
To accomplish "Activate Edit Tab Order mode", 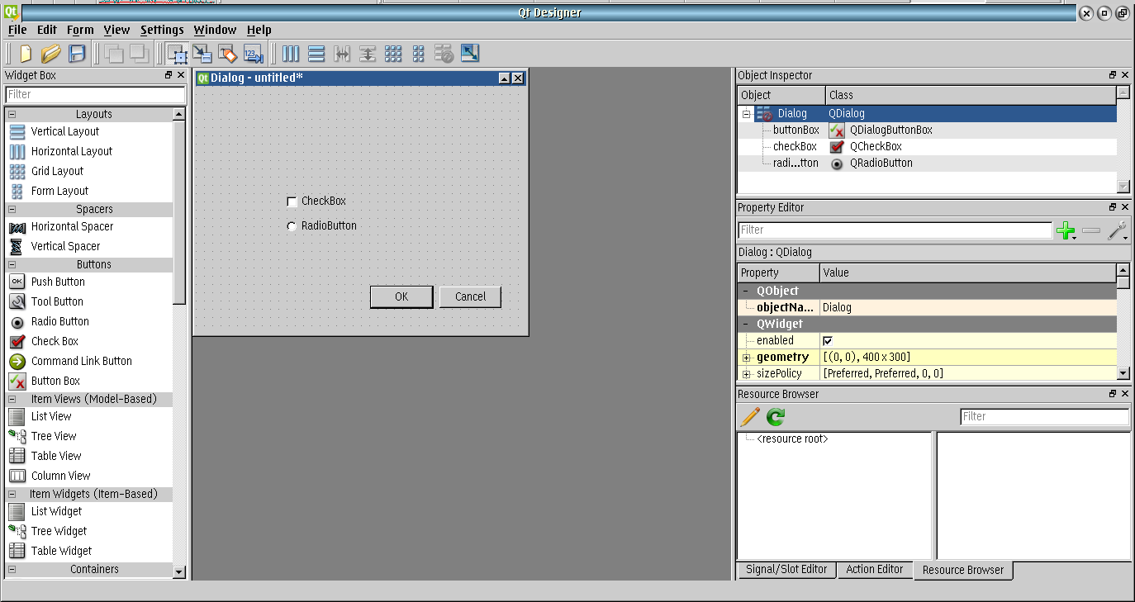I will coord(253,54).
